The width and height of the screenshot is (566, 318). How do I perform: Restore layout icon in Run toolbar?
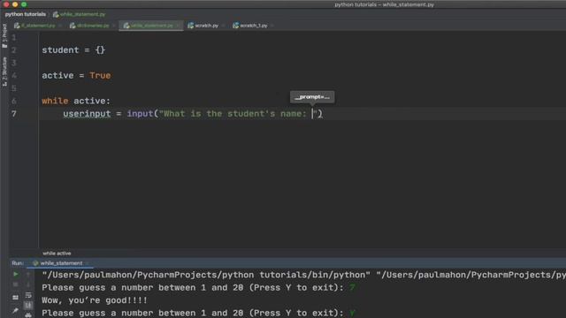16,298
